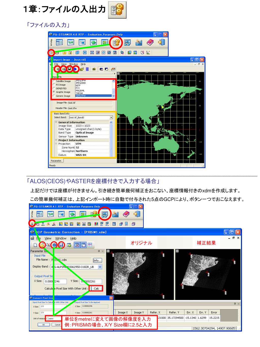Close the Convert Pixel Size dialog

[x=111, y=298]
